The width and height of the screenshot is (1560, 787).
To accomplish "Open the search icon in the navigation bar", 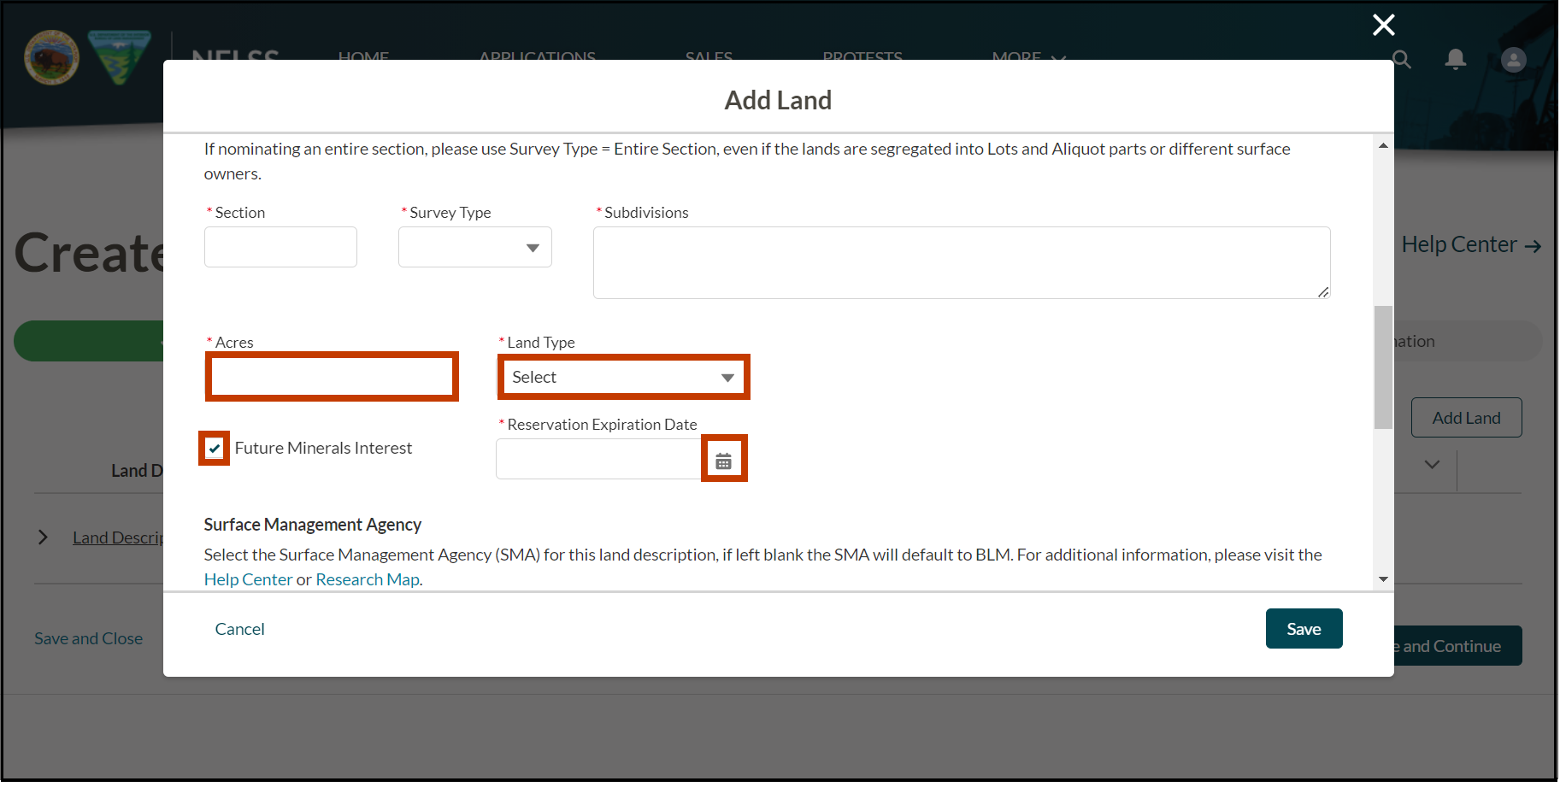I will (1401, 59).
